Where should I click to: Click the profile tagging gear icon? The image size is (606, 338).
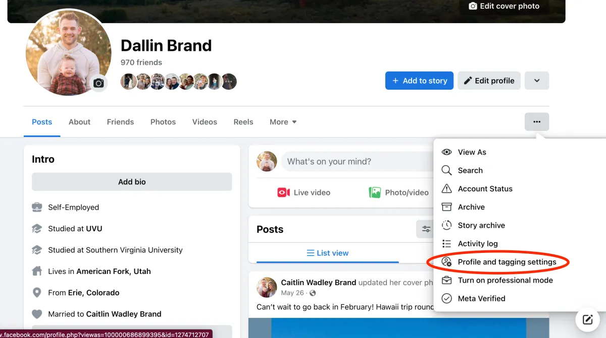[446, 262]
